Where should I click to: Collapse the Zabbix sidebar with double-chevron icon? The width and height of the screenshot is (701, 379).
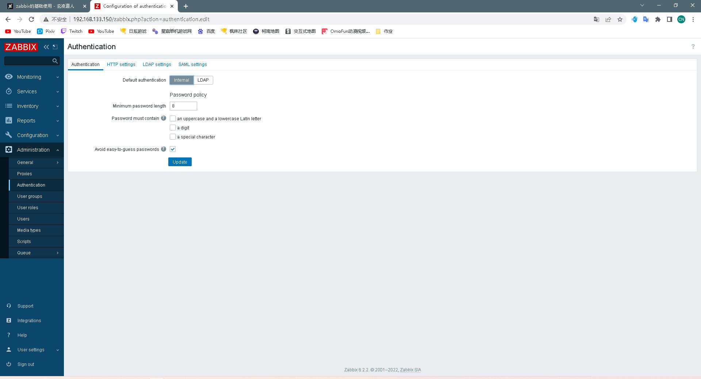pyautogui.click(x=46, y=47)
